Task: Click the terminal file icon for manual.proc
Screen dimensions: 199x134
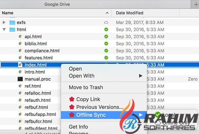Action: pyautogui.click(x=20, y=79)
